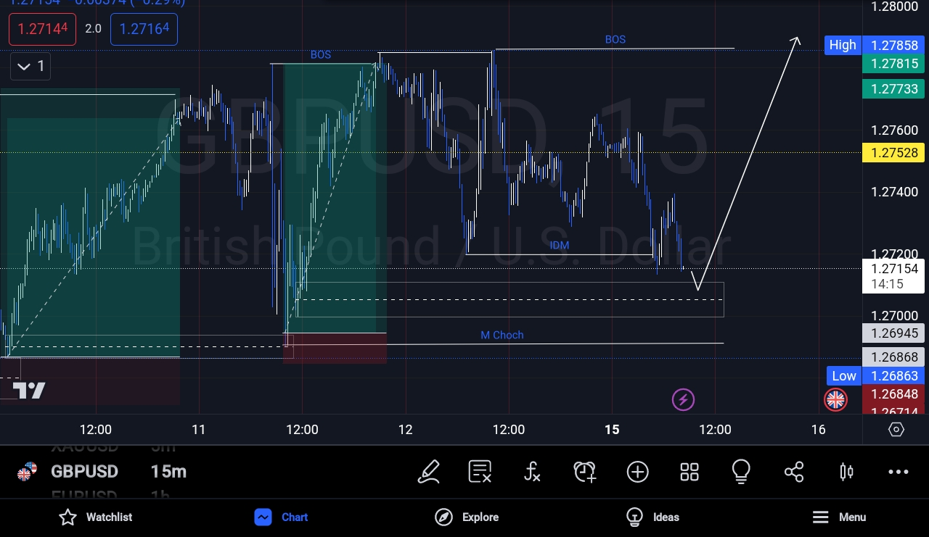Tap the add alert clock icon
929x537 pixels.
(x=584, y=472)
